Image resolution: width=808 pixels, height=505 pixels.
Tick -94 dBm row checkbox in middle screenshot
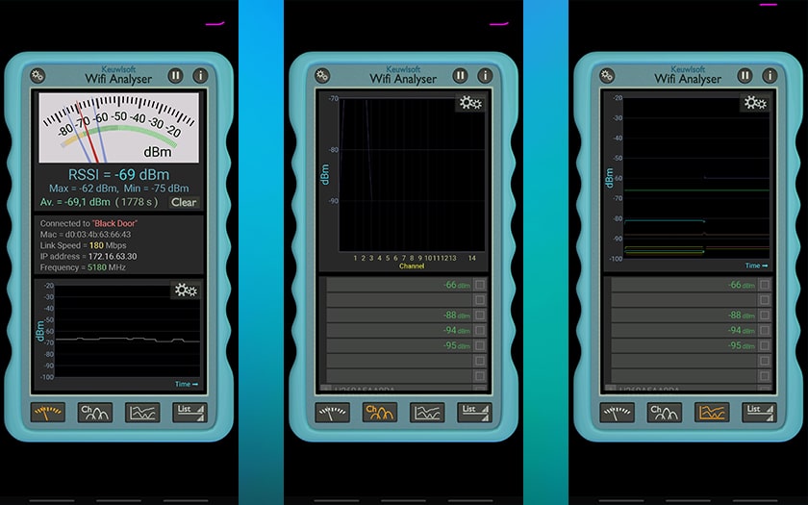[x=480, y=330]
